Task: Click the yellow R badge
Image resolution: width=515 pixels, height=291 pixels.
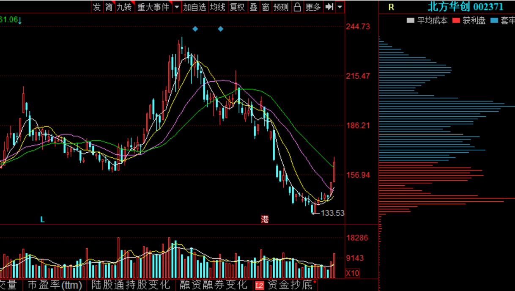Action: coord(391,7)
